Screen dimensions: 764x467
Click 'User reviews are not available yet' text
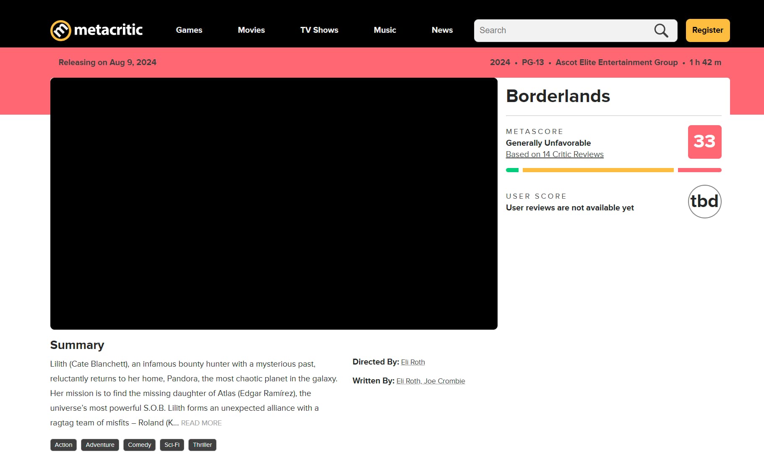(x=570, y=207)
